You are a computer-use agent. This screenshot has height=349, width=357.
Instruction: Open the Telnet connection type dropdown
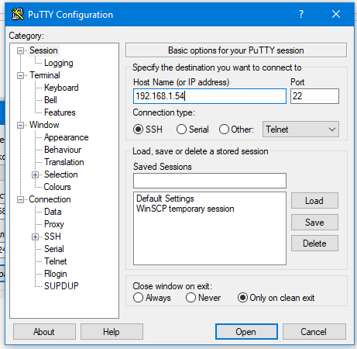pyautogui.click(x=300, y=130)
